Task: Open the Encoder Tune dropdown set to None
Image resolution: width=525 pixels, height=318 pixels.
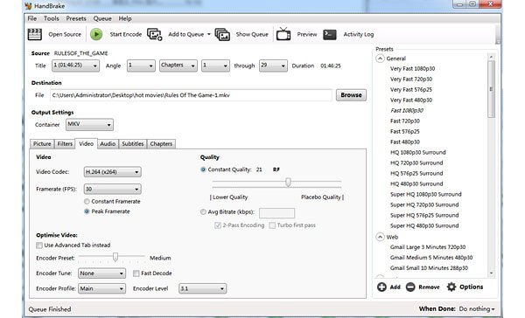Action: pos(102,273)
